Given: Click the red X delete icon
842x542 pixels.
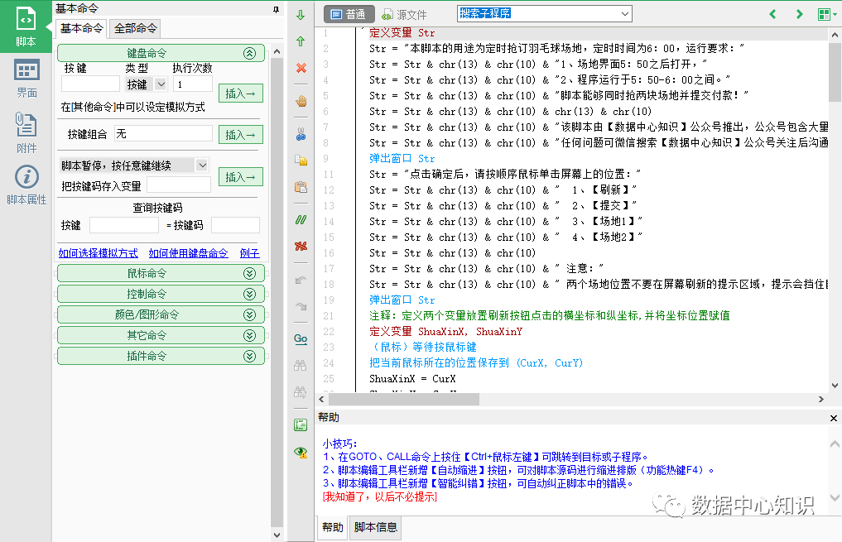Looking at the screenshot, I should [x=301, y=68].
